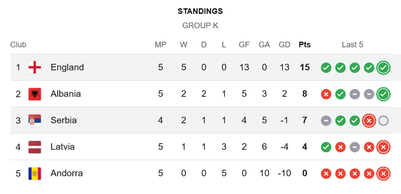Click the Pts column header
Image resolution: width=401 pixels, height=194 pixels.
pos(305,45)
